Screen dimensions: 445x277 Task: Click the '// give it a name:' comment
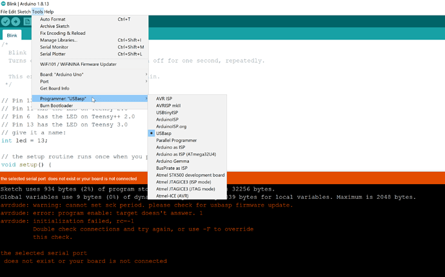(x=34, y=132)
